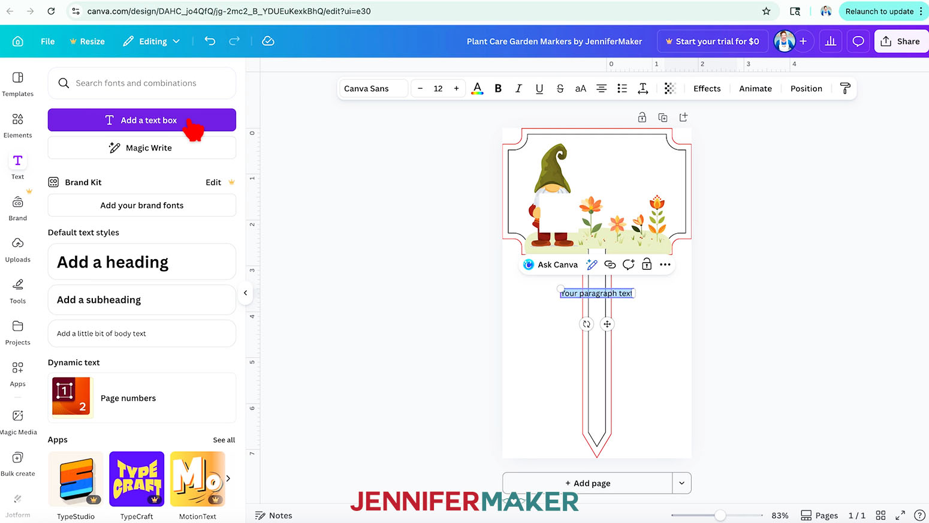Click Add your brand fonts
The image size is (929, 523).
click(142, 205)
